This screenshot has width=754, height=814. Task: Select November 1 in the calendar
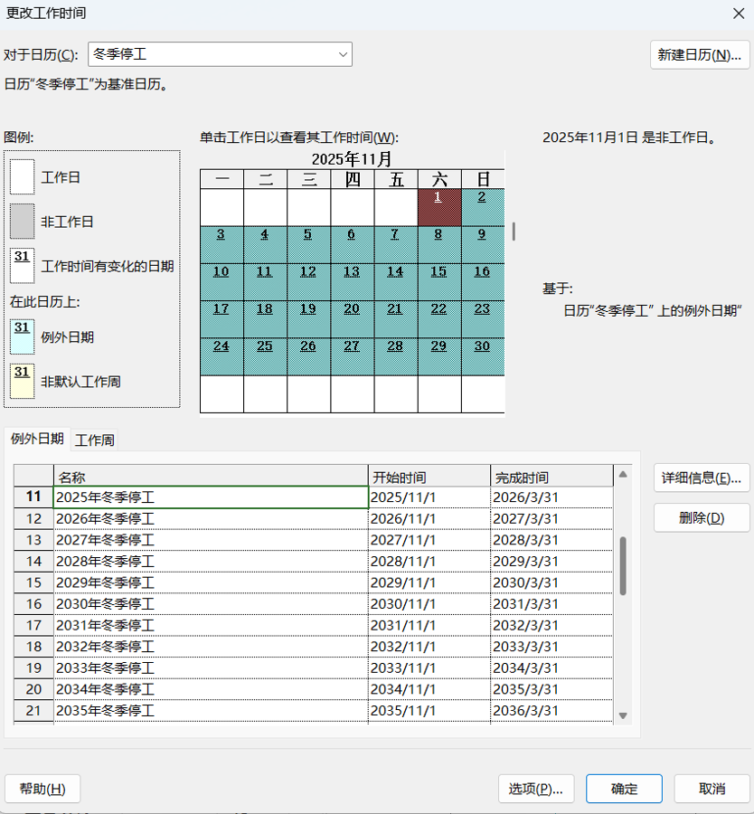(x=439, y=207)
